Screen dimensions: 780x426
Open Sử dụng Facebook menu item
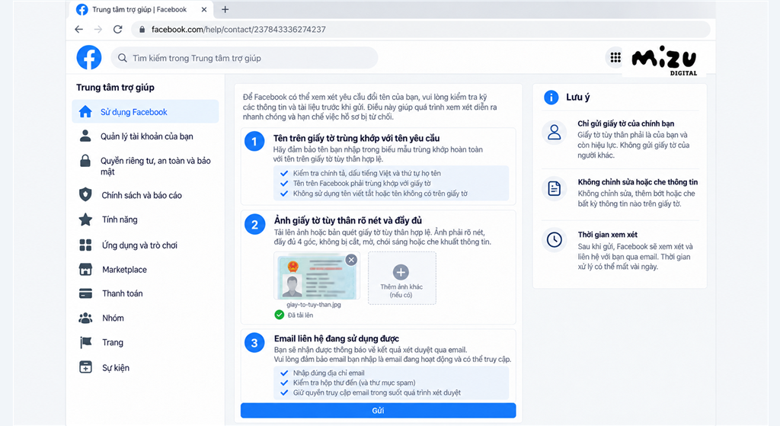pos(145,111)
